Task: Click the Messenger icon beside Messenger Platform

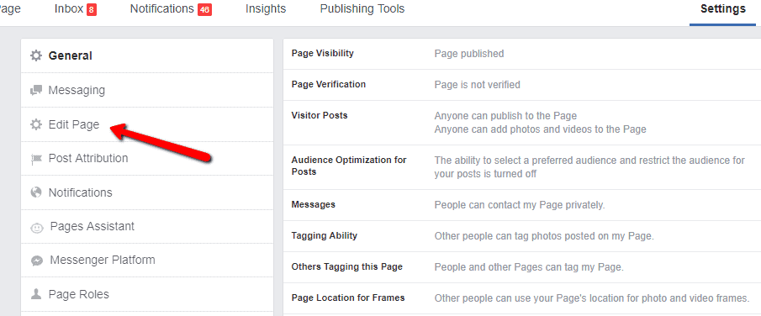Action: point(37,261)
